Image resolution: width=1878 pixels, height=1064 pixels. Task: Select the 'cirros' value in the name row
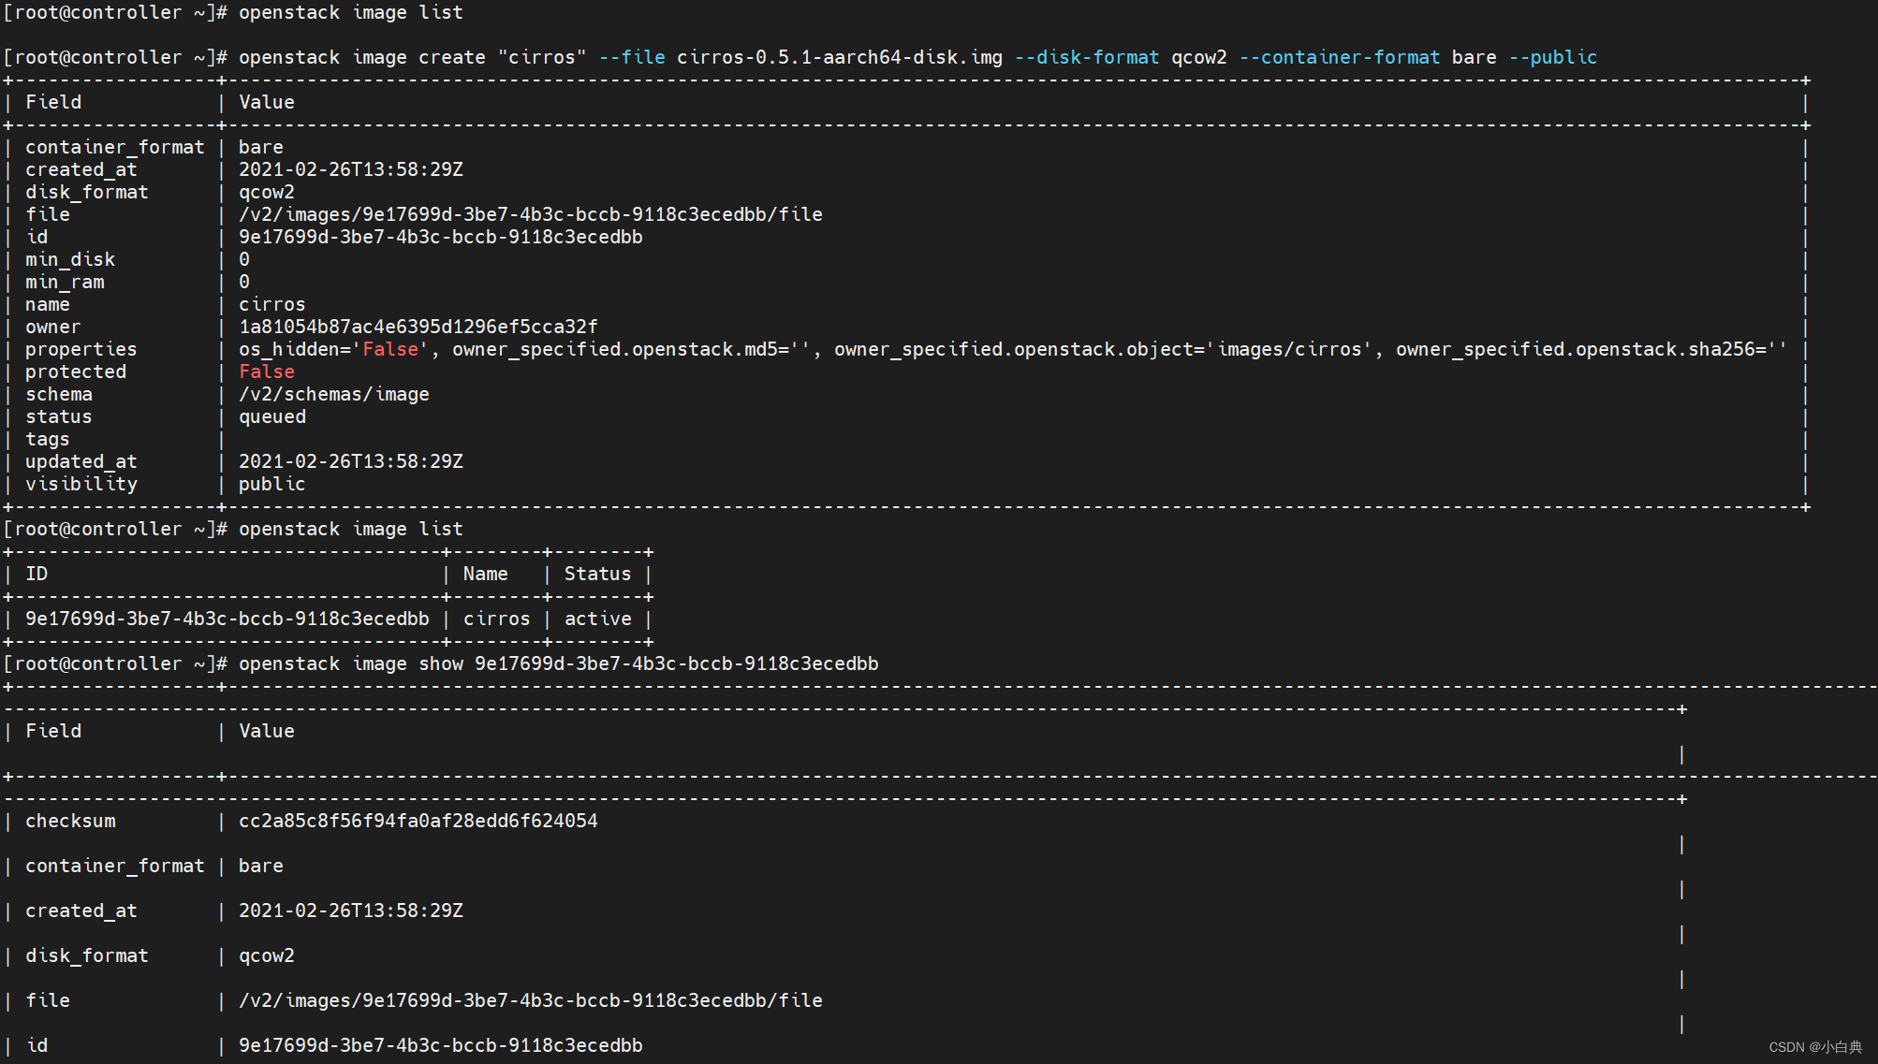pos(272,305)
